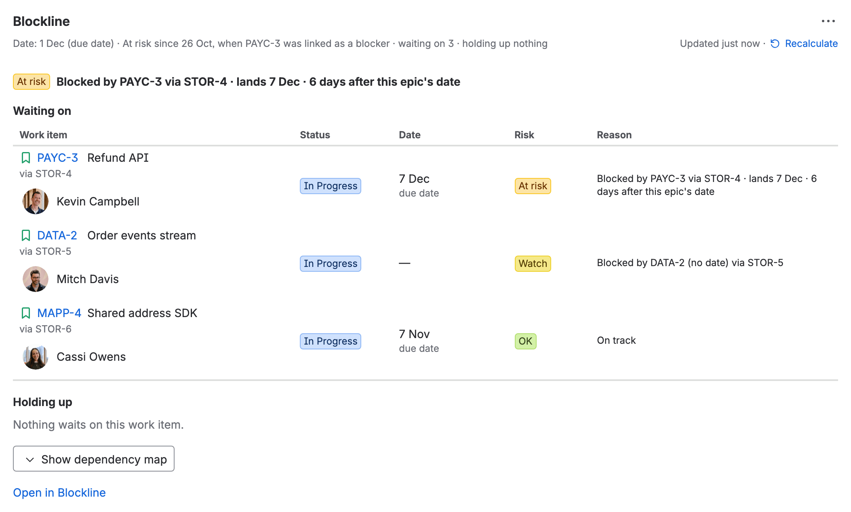Click the 'Blocked by DATA-2 (no date) via STOR-5' reason
851x512 pixels.
(x=690, y=263)
